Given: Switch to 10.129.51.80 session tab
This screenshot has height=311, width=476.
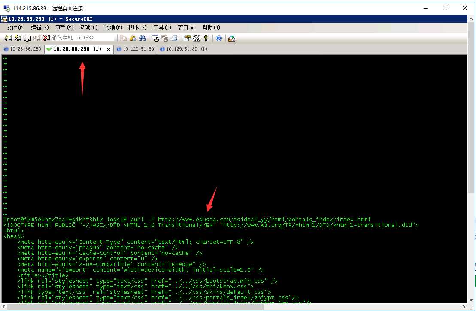Looking at the screenshot, I should pos(135,49).
